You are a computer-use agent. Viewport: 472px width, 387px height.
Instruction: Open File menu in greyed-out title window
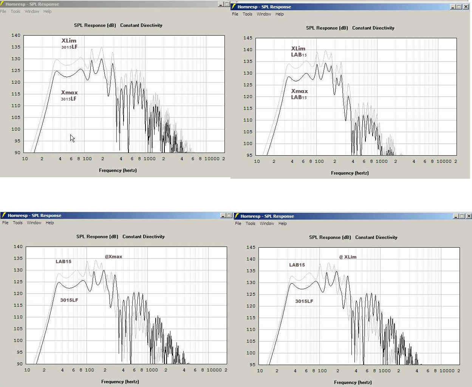[x=3, y=11]
